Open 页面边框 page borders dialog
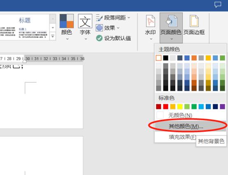This screenshot has width=228, height=175. point(194,25)
